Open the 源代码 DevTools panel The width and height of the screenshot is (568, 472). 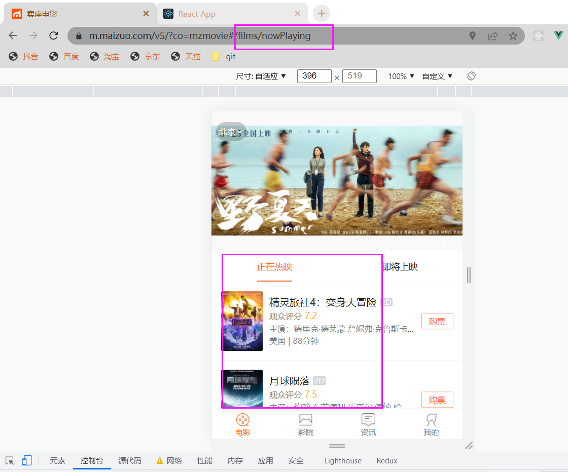coord(130,461)
